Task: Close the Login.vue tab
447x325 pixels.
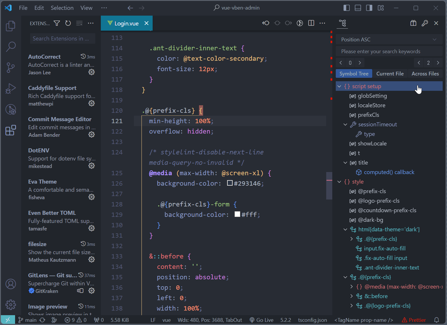Action: [x=147, y=23]
